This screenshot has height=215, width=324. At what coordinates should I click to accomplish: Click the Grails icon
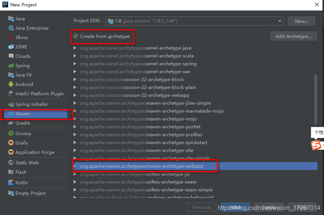[x=11, y=143]
